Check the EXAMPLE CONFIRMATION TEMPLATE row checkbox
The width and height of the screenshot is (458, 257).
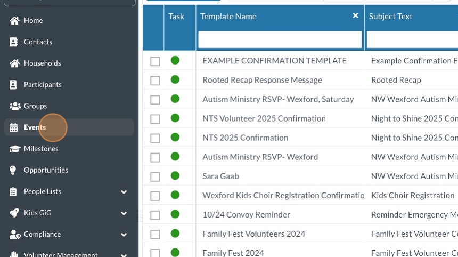click(x=155, y=61)
